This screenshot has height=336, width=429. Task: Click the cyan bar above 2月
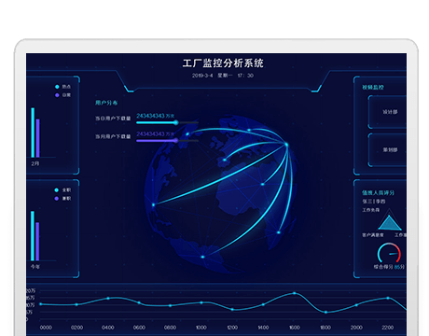click(33, 133)
